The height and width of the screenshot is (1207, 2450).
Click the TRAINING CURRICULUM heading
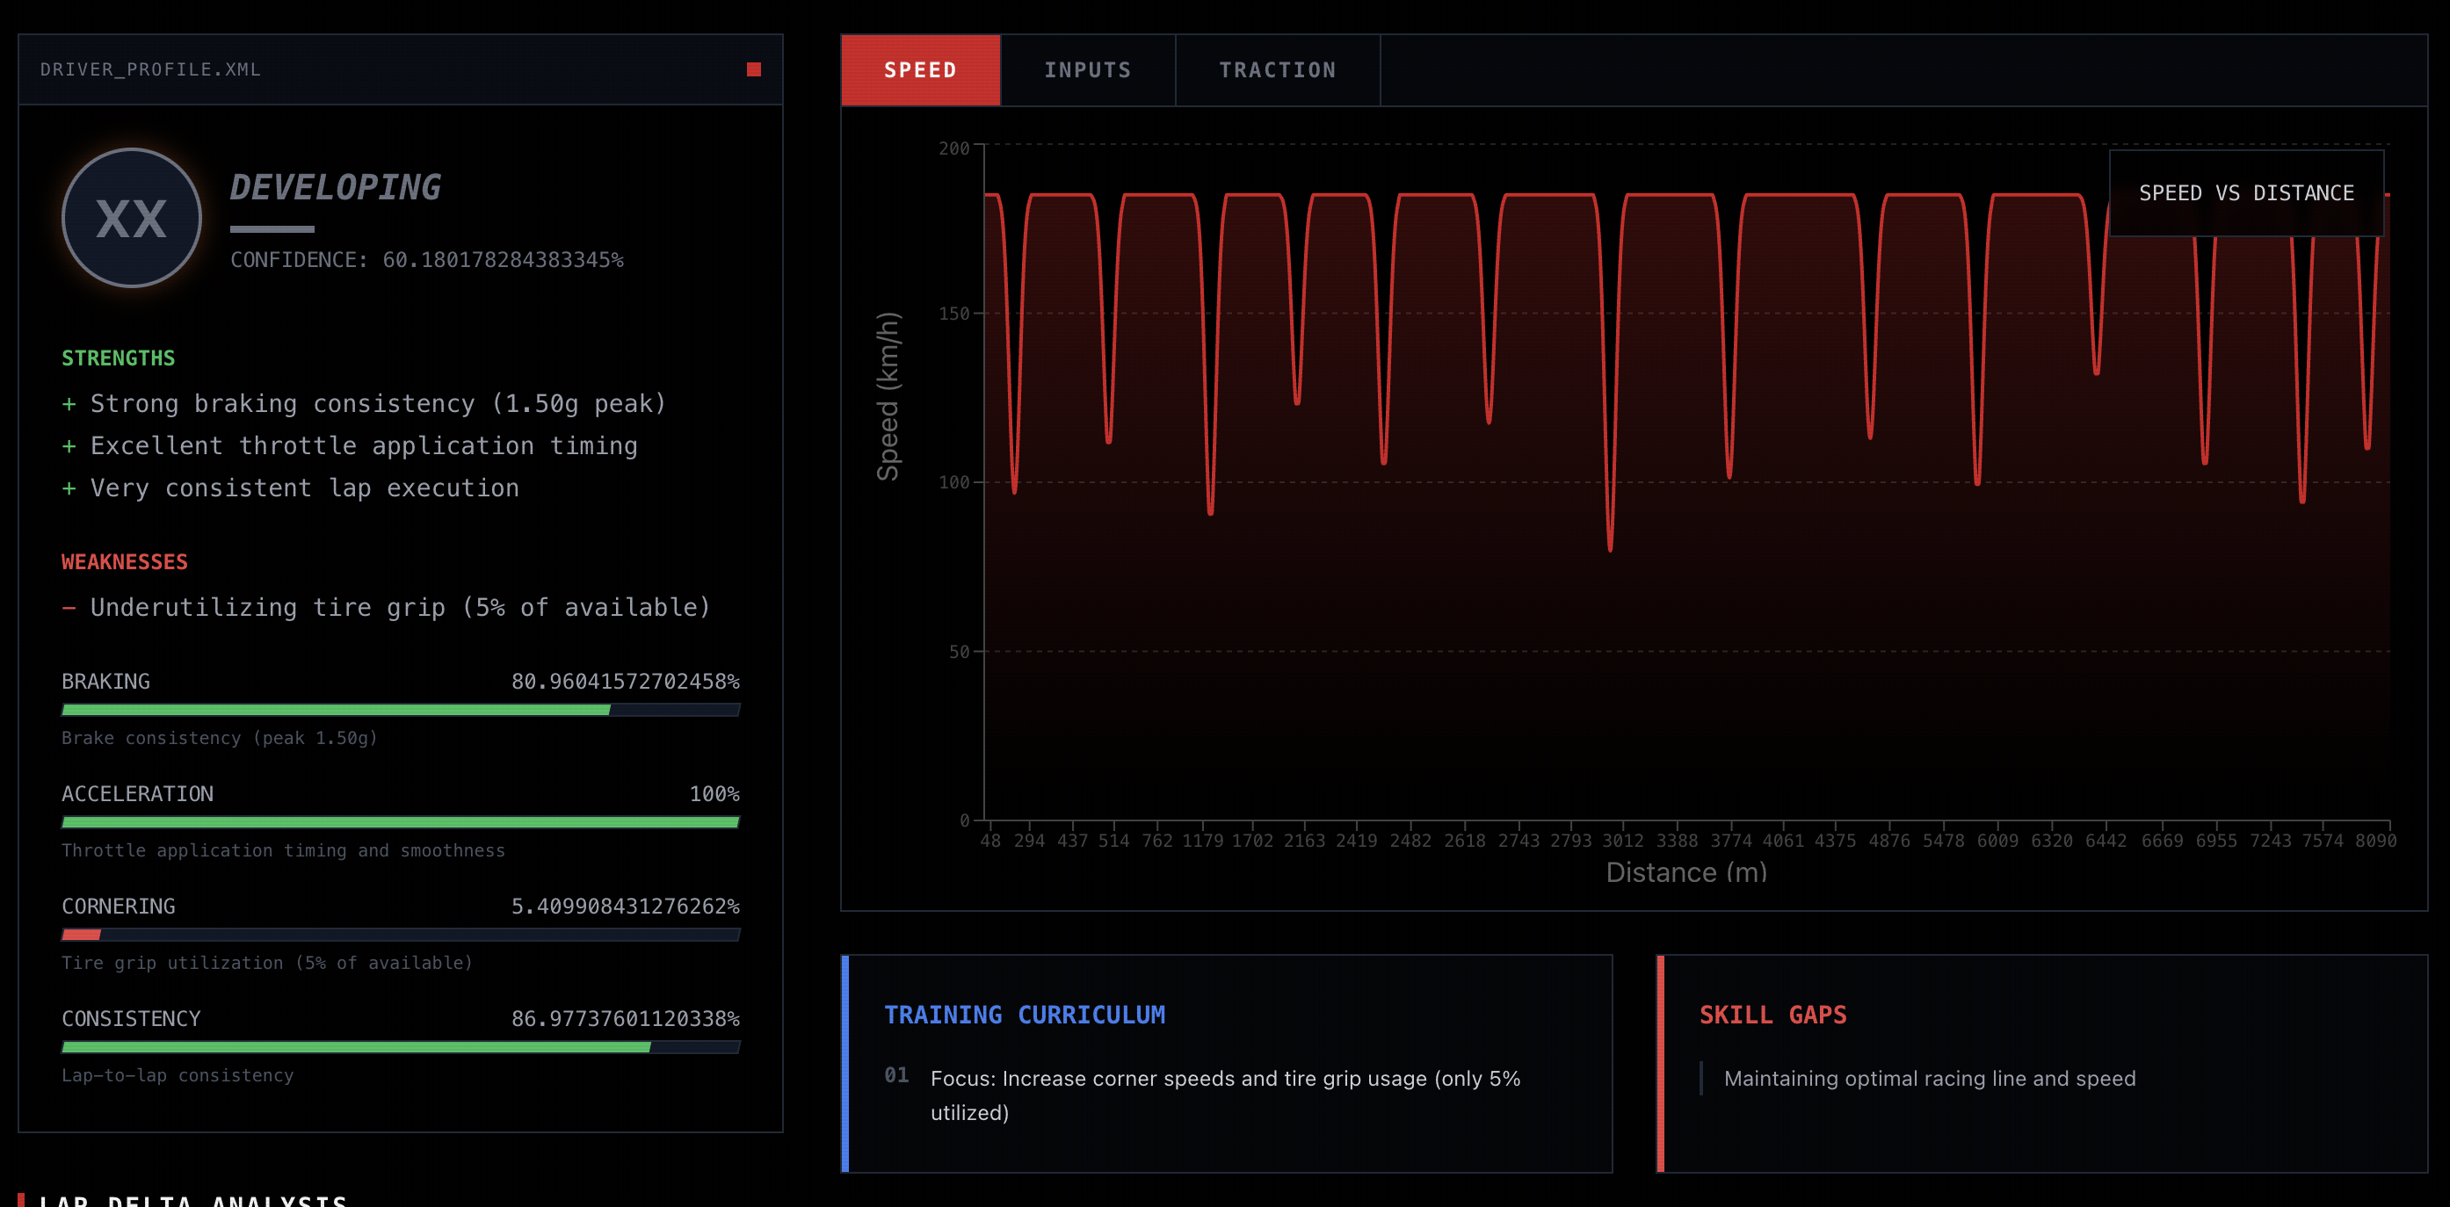1024,1015
